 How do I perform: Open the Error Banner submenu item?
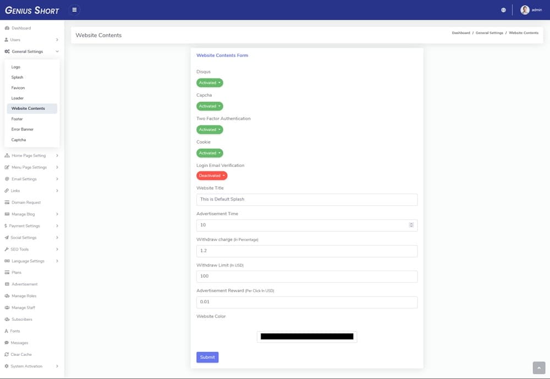[23, 130]
